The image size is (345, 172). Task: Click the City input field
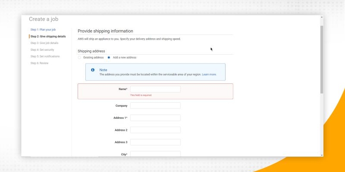tap(155, 154)
